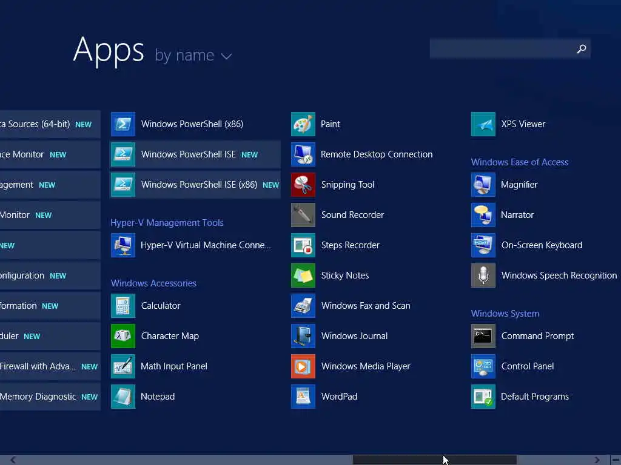Image resolution: width=621 pixels, height=465 pixels.
Task: Open the Firewall with Advanced Security tile
Action: coord(50,366)
